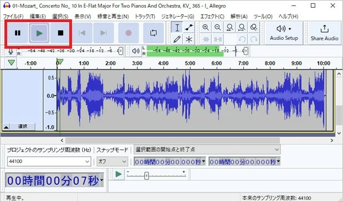Zoom in with the plus magnifier

206,27
